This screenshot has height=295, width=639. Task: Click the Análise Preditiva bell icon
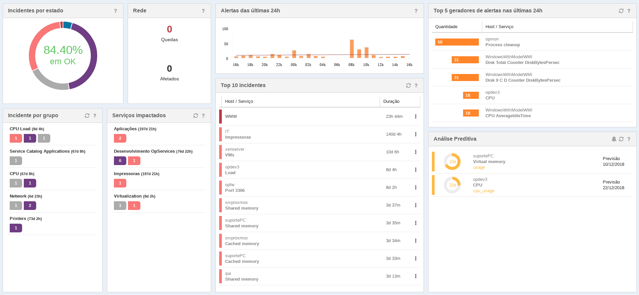click(x=614, y=139)
